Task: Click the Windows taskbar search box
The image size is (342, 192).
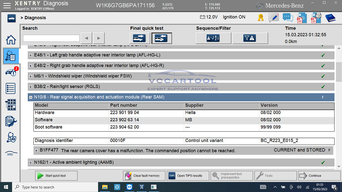Action: coord(55,187)
